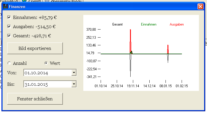Click the smaller red spike in January
Screen dimensions: 207x113
point(168,49)
